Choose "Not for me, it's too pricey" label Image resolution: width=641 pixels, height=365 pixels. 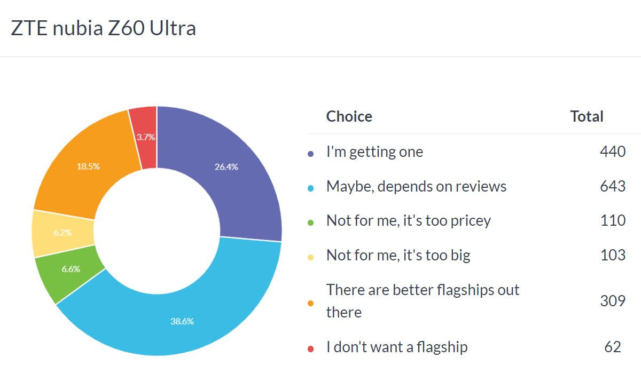408,220
